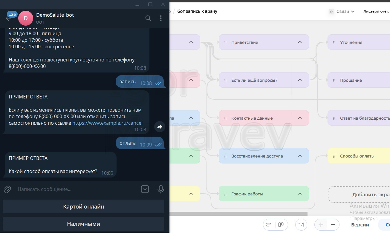Switch to vertical column layout icon

[281, 225]
